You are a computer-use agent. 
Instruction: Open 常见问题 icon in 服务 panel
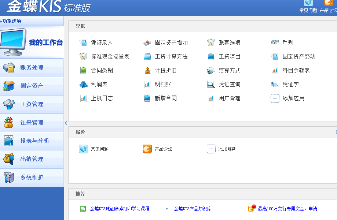click(x=83, y=149)
